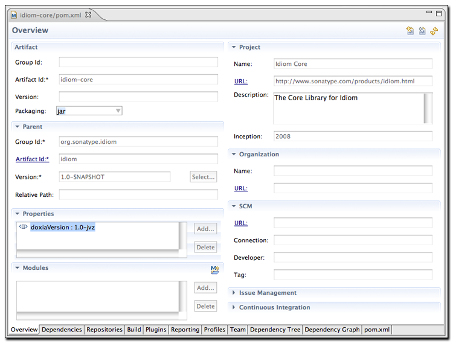This screenshot has width=453, height=343.
Task: Go to the pom.xml source tab
Action: tap(376, 330)
